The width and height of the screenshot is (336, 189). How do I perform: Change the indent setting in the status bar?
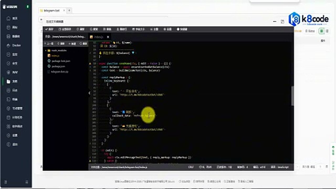[243, 167]
